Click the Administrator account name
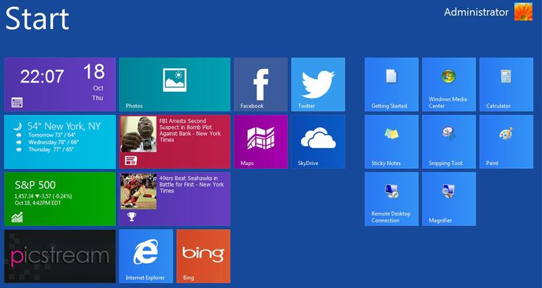Viewport: 542px width, 288px height. [476, 12]
